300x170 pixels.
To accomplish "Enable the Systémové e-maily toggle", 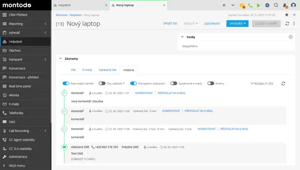I will click(174, 83).
